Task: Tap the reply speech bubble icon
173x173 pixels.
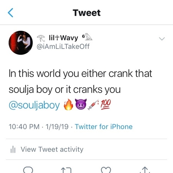Action: click(x=28, y=170)
